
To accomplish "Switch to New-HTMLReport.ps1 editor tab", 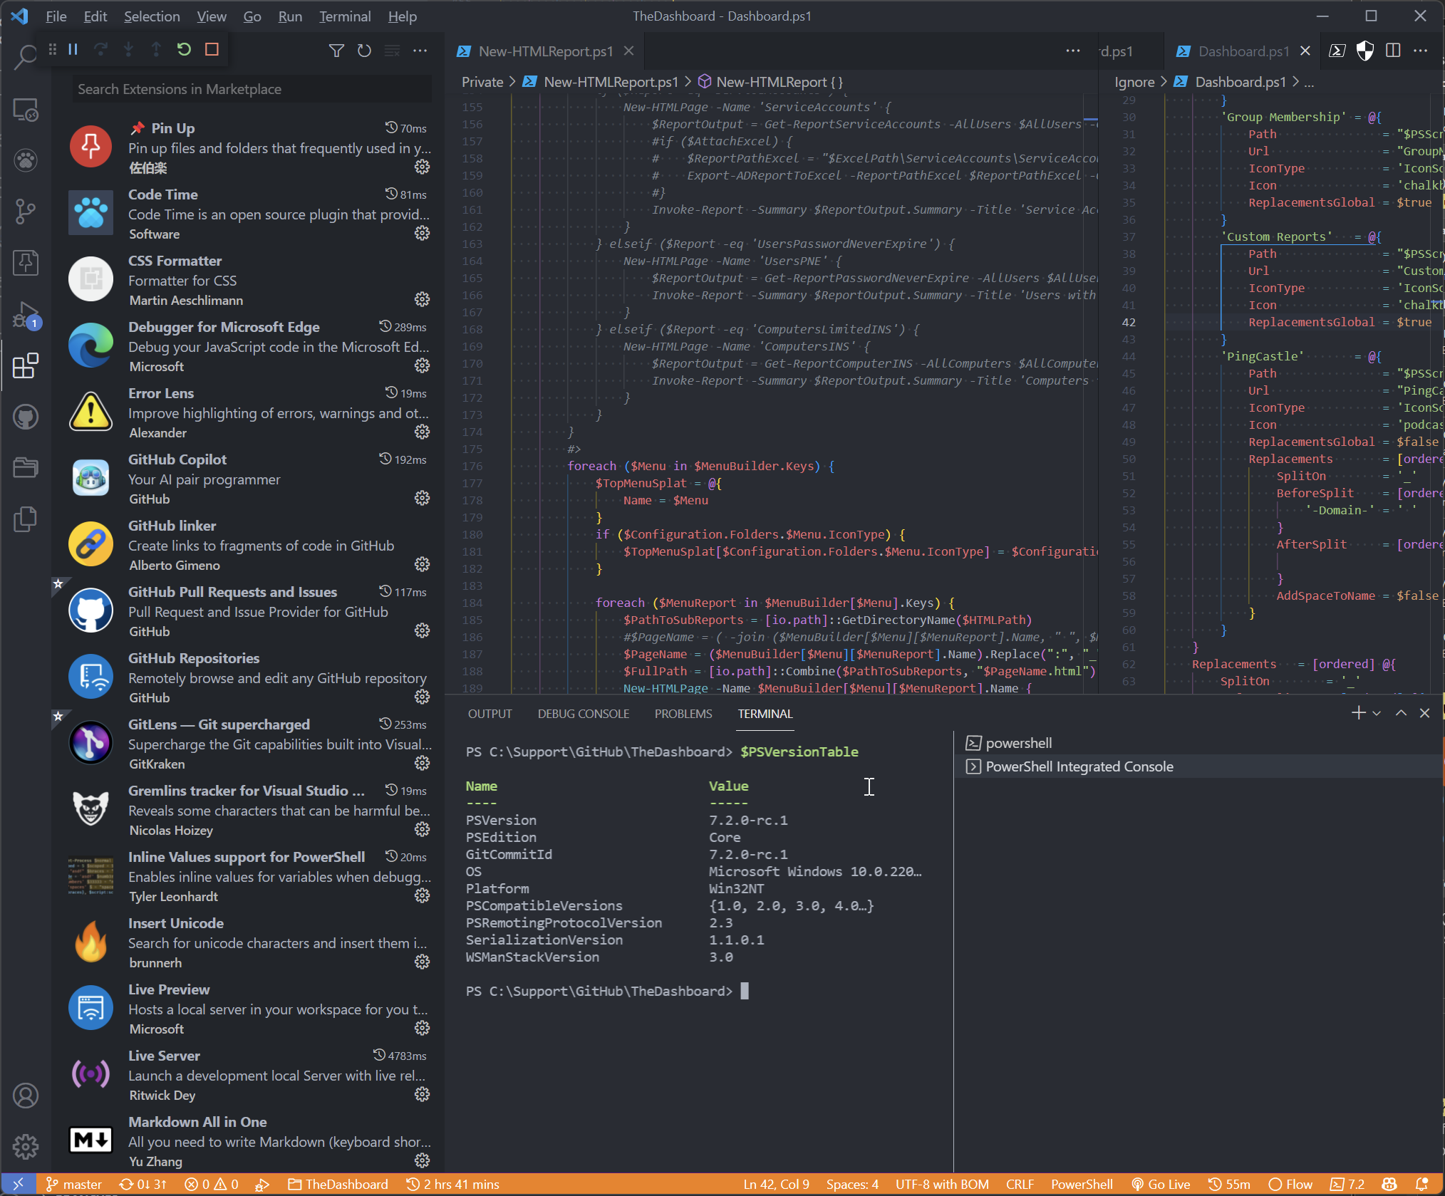I will click(x=545, y=51).
